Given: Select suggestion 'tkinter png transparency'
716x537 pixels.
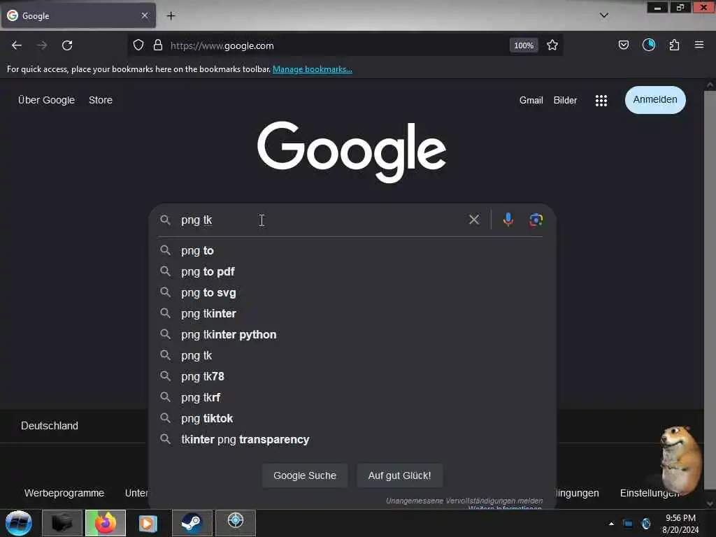Looking at the screenshot, I should [x=351, y=440].
